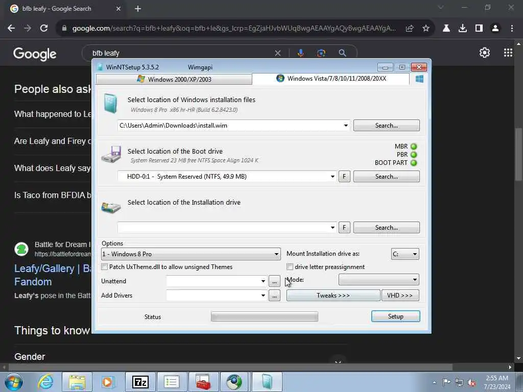The height and width of the screenshot is (392, 523).
Task: Click the taskbar clock showing 2:55 AM
Action: [x=497, y=382]
